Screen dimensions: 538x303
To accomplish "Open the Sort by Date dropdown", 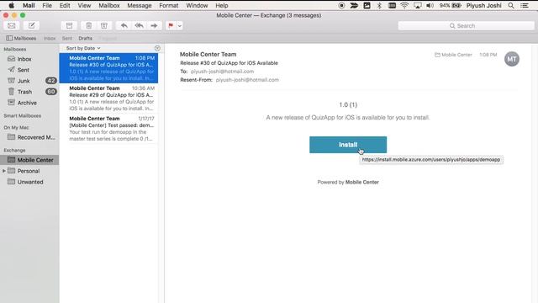I will pyautogui.click(x=83, y=48).
